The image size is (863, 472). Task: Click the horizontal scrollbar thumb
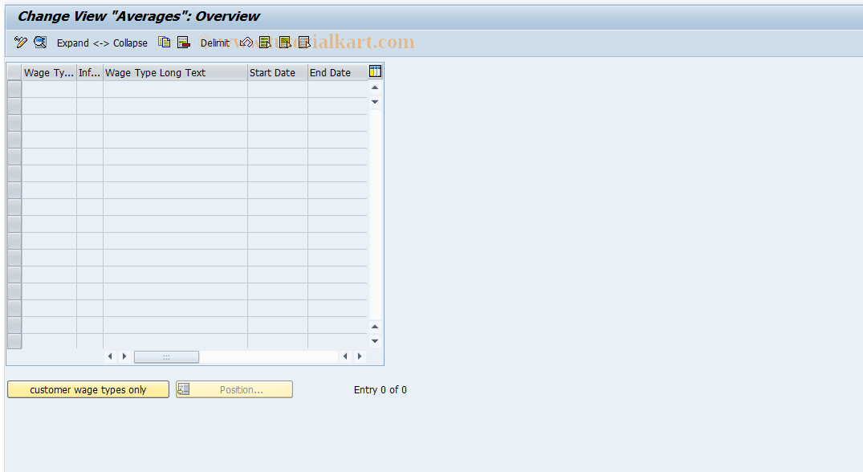pos(167,356)
